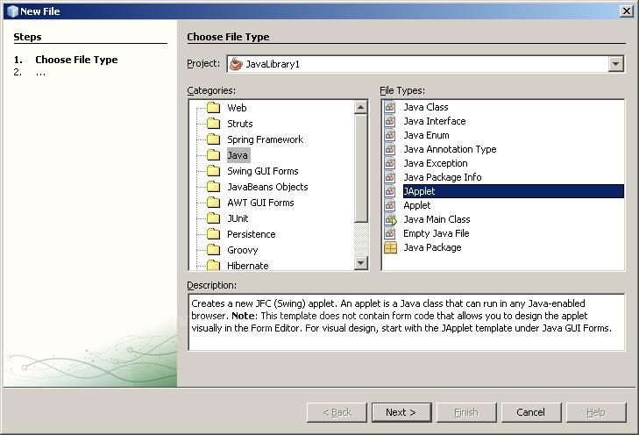Screen dimensions: 639x435
Task: Click the < Back button
Action: tap(337, 412)
